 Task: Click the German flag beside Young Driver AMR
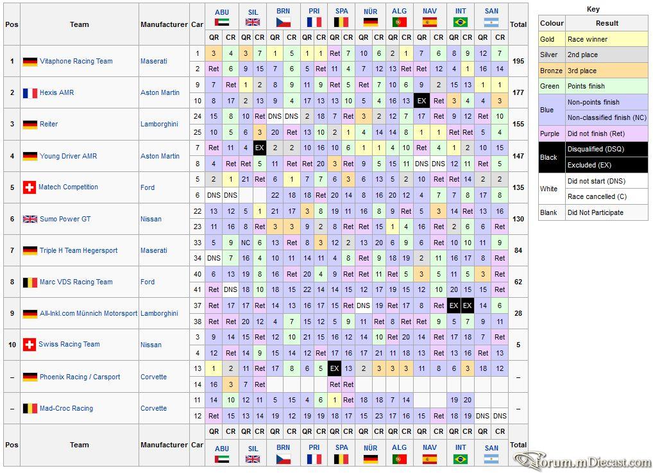(30, 157)
